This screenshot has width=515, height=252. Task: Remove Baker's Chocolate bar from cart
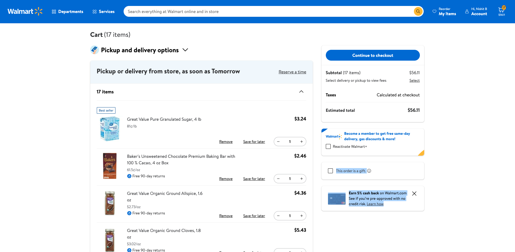(x=226, y=179)
